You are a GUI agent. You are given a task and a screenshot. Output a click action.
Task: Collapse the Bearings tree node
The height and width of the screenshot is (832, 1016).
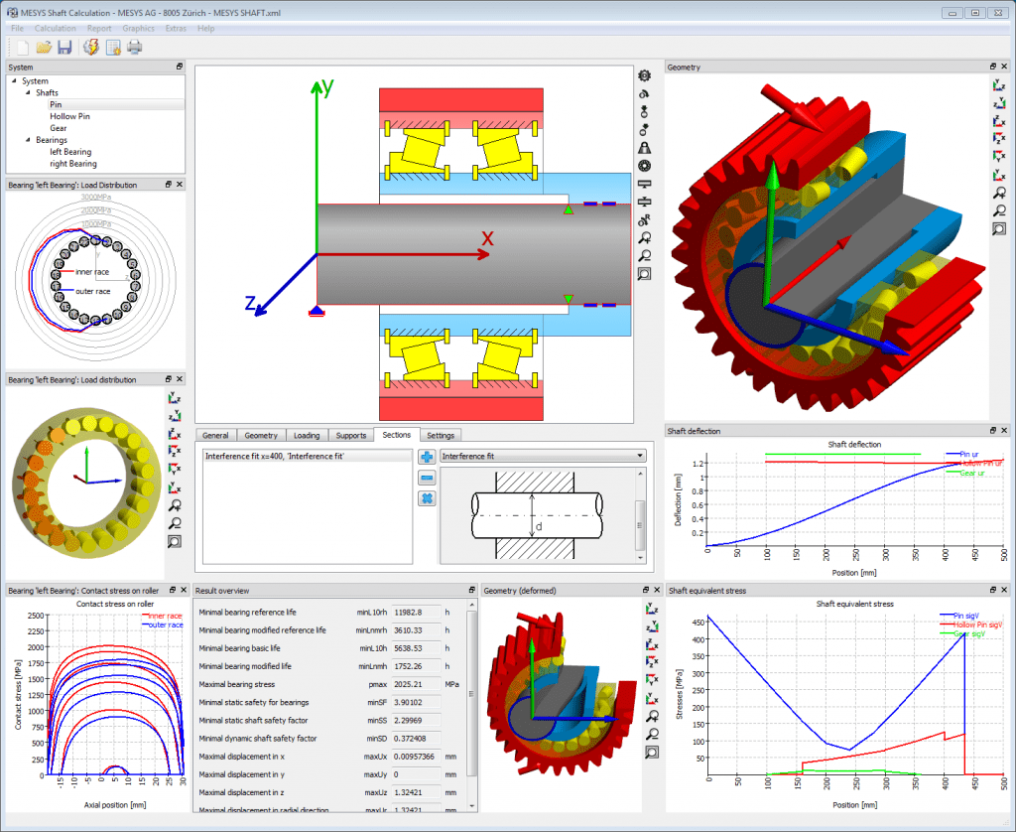coord(27,140)
